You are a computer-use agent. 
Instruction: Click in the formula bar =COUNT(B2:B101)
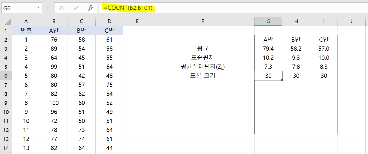click(234, 8)
